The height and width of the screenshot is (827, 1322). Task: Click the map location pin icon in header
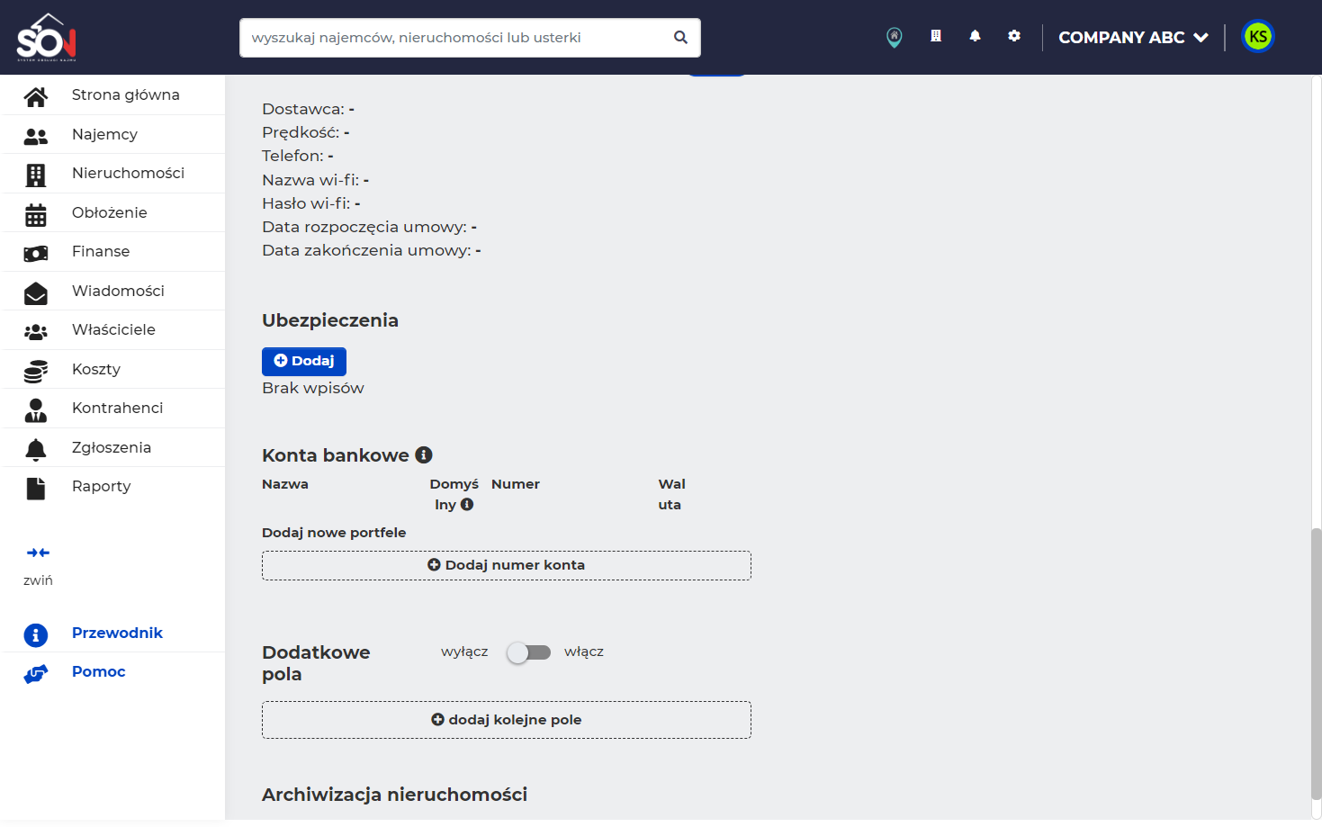pos(894,37)
